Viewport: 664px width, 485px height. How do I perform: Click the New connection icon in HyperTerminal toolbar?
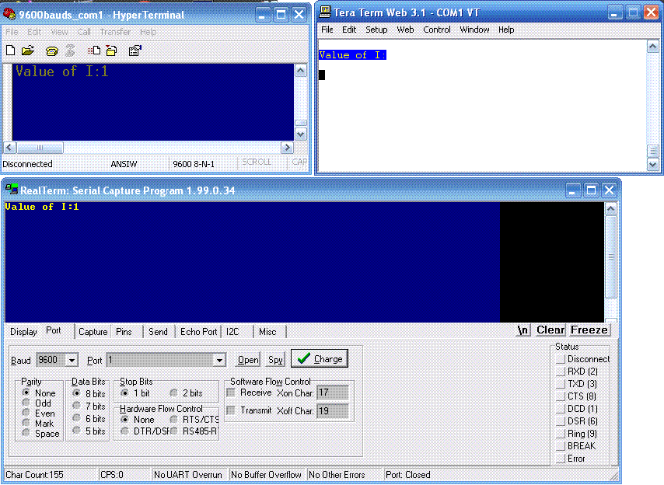click(11, 51)
